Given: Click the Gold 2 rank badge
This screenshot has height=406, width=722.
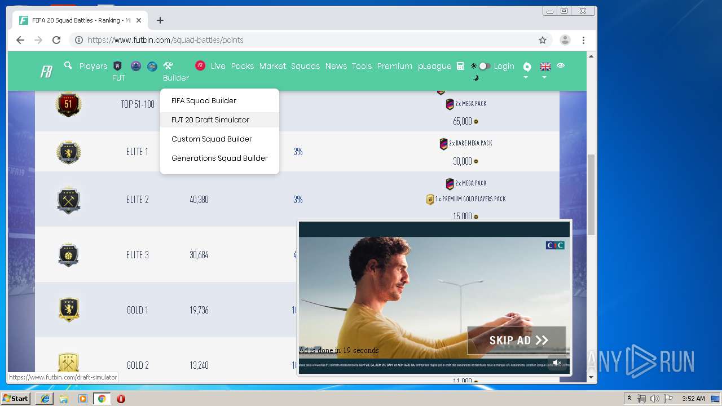Looking at the screenshot, I should 68,363.
